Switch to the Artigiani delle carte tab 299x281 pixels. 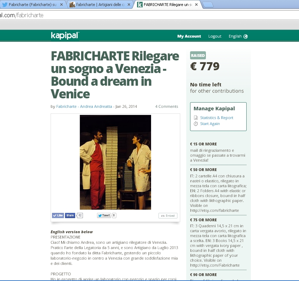99,5
